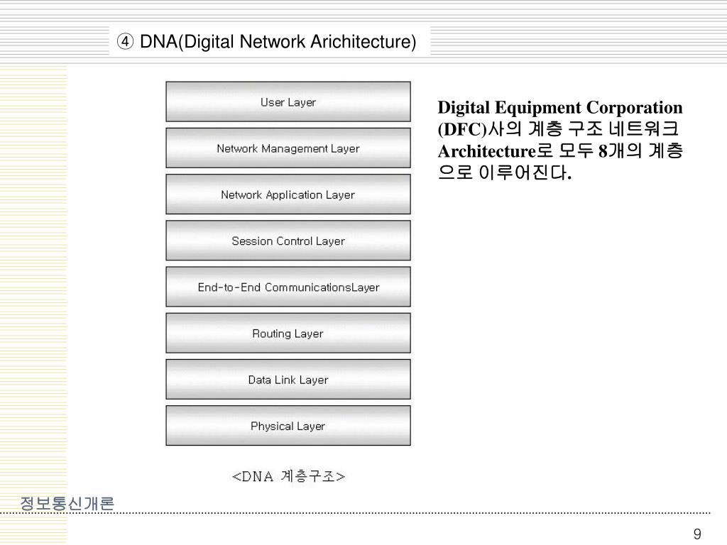
Task: Click the text 'Digital Equipment Corporation'
Action: coord(560,108)
